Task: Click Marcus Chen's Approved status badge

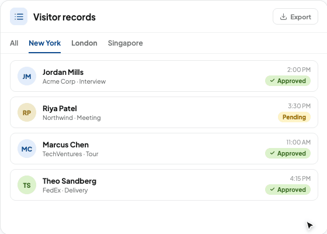Action: pos(288,153)
